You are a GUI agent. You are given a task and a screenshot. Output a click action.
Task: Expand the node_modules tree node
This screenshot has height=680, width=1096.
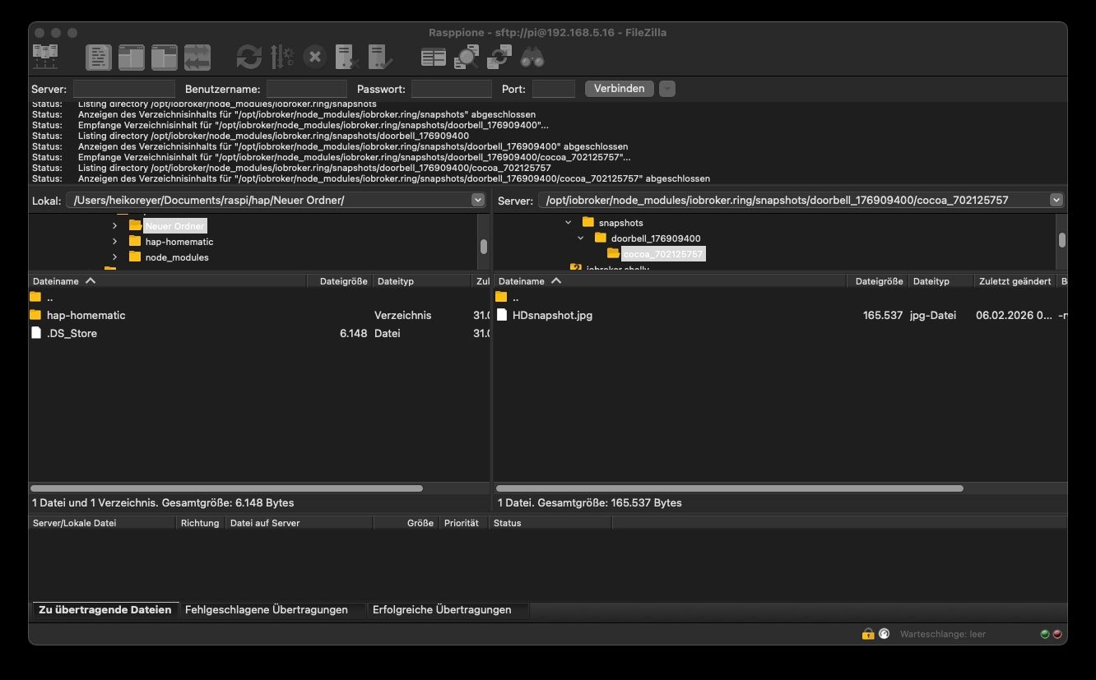[114, 257]
